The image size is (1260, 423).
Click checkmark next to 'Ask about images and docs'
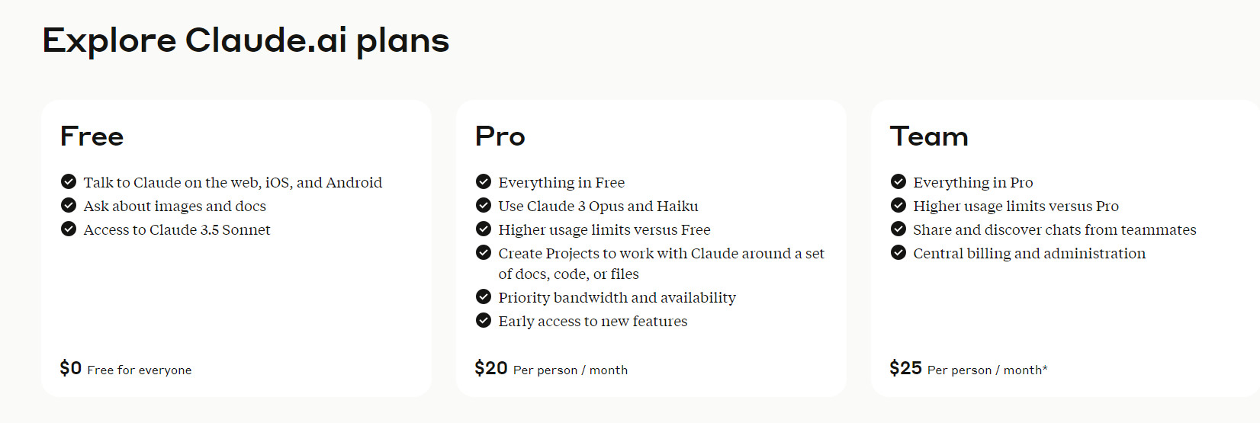(x=69, y=205)
